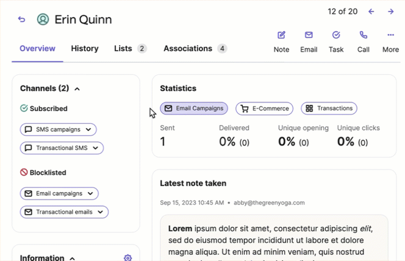405x261 pixels.
Task: Click the Erin Quinn name title
Action: coord(83,20)
